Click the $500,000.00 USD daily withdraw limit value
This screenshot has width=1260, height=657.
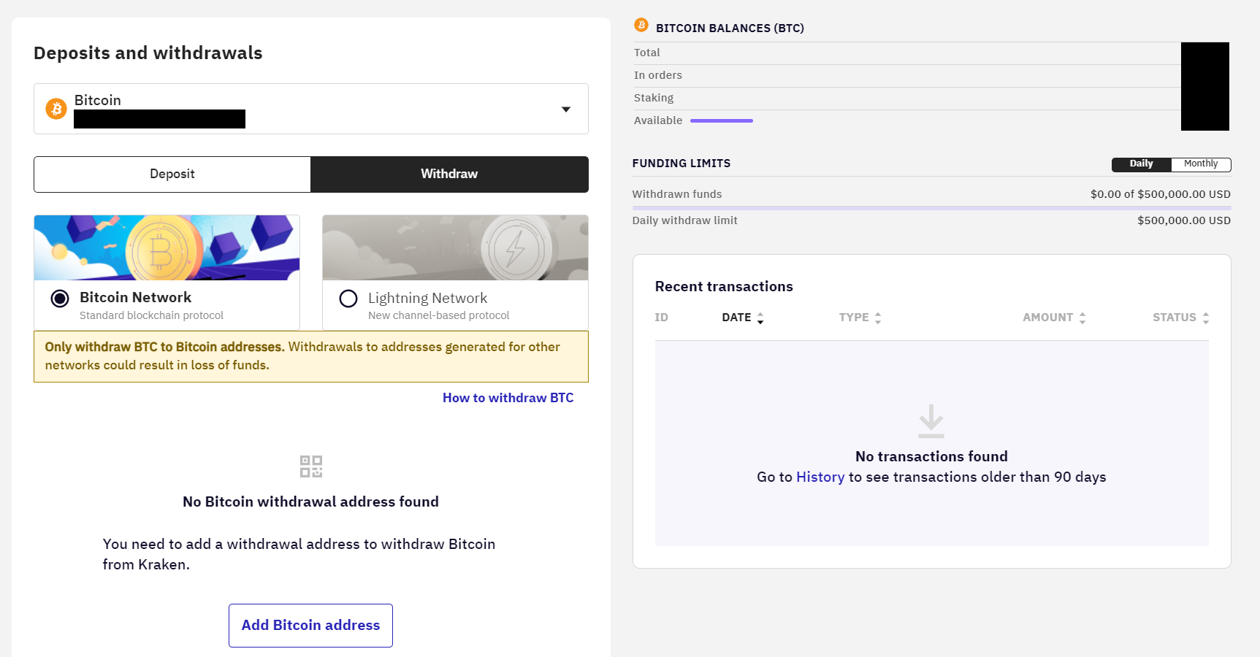[x=1184, y=220]
